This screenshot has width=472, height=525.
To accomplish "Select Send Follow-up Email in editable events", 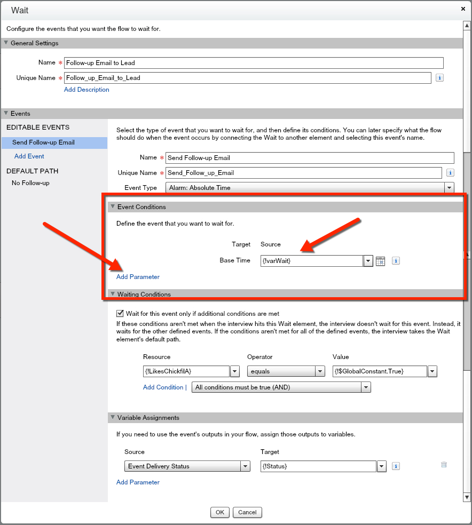I will tap(43, 142).
